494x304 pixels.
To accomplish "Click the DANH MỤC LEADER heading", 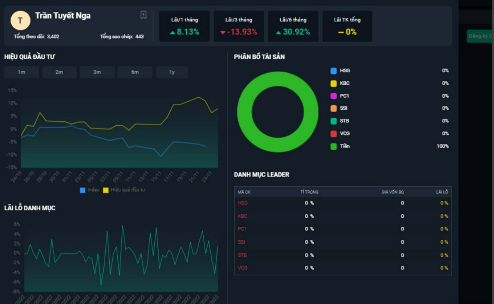I will 262,175.
